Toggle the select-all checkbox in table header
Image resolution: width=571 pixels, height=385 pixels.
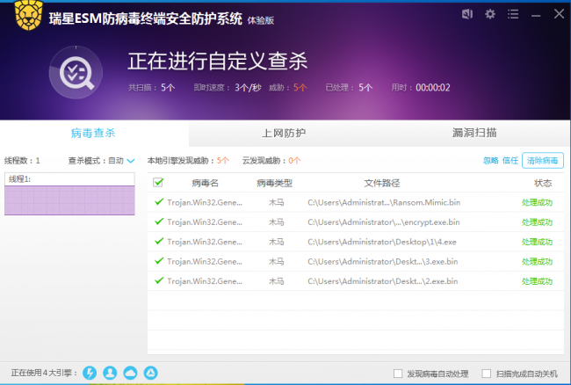click(158, 183)
